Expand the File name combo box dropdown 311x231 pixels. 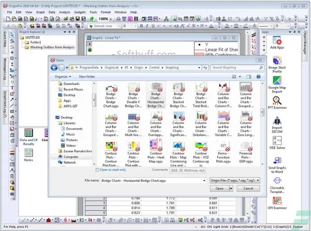coord(204,180)
